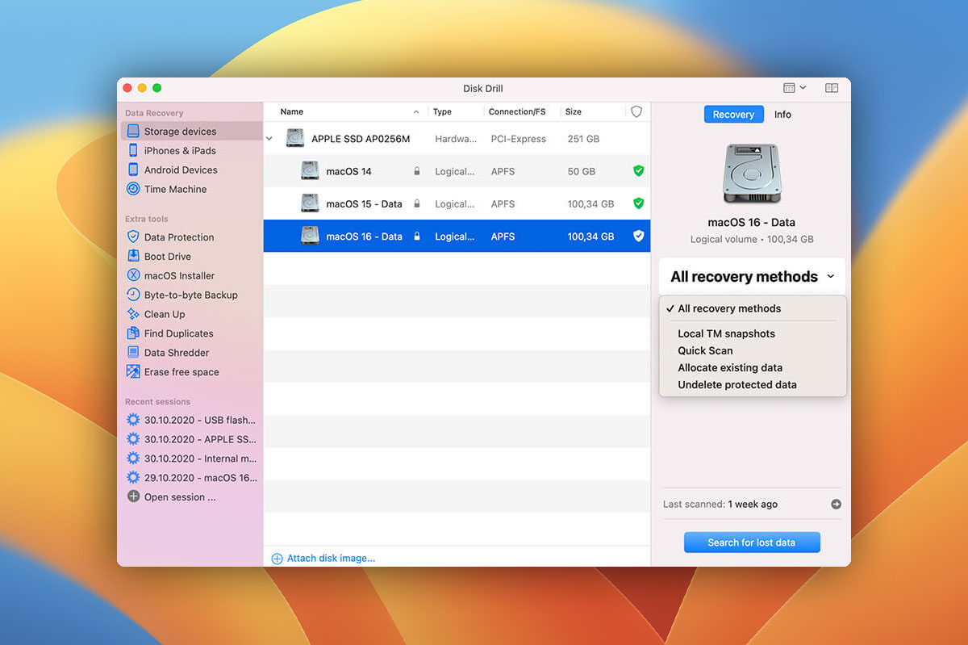Sort by Connection/FS column header

coord(517,111)
